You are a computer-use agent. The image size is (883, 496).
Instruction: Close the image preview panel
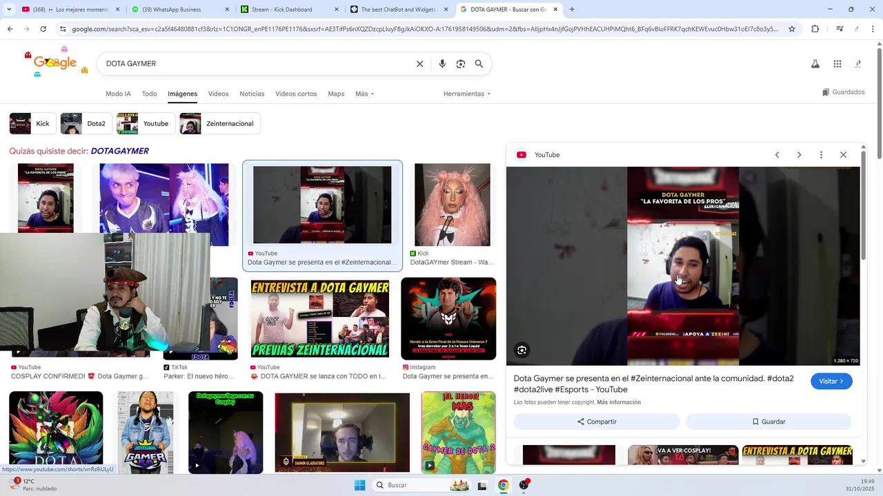point(843,155)
